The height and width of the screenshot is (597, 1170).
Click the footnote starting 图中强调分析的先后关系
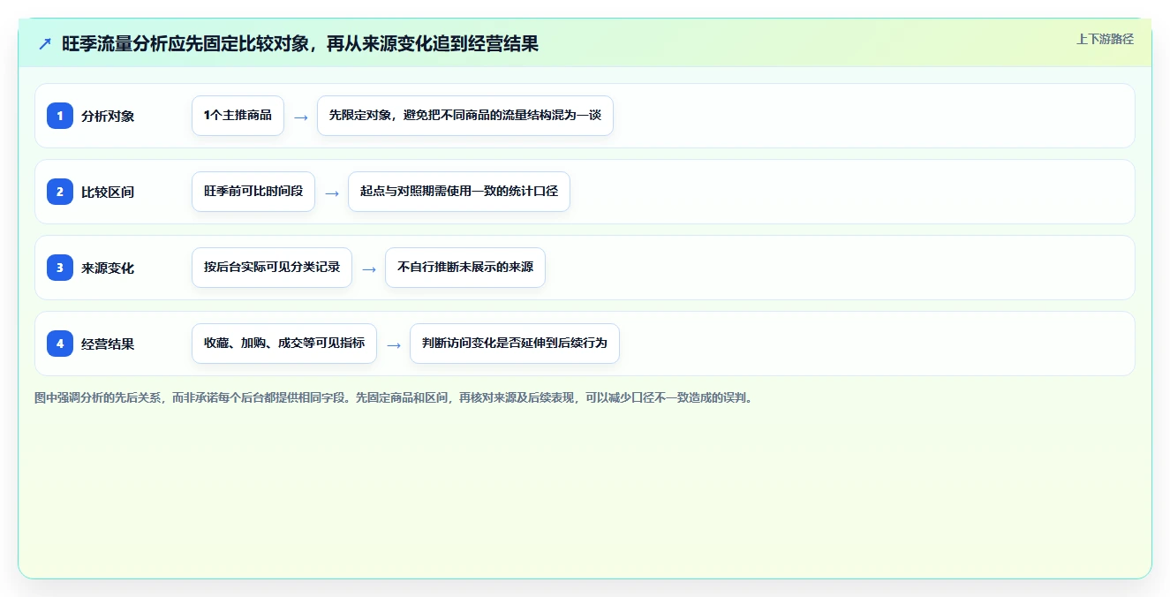[395, 398]
